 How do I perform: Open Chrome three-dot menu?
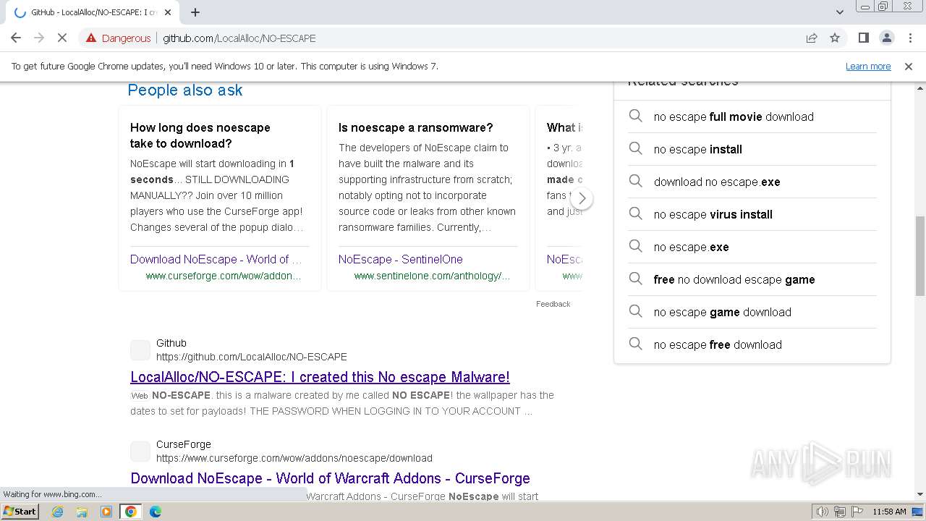click(910, 38)
